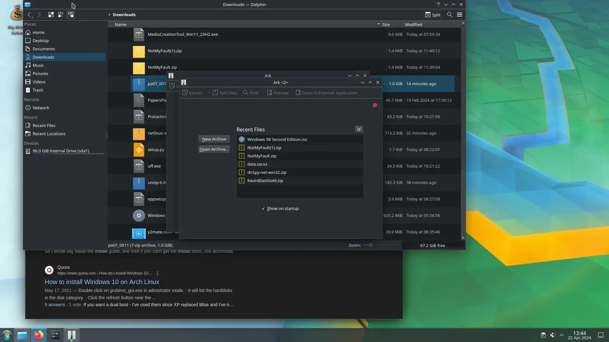Screen dimensions: 609x342
Task: Click New Archive button
Action: pos(214,139)
